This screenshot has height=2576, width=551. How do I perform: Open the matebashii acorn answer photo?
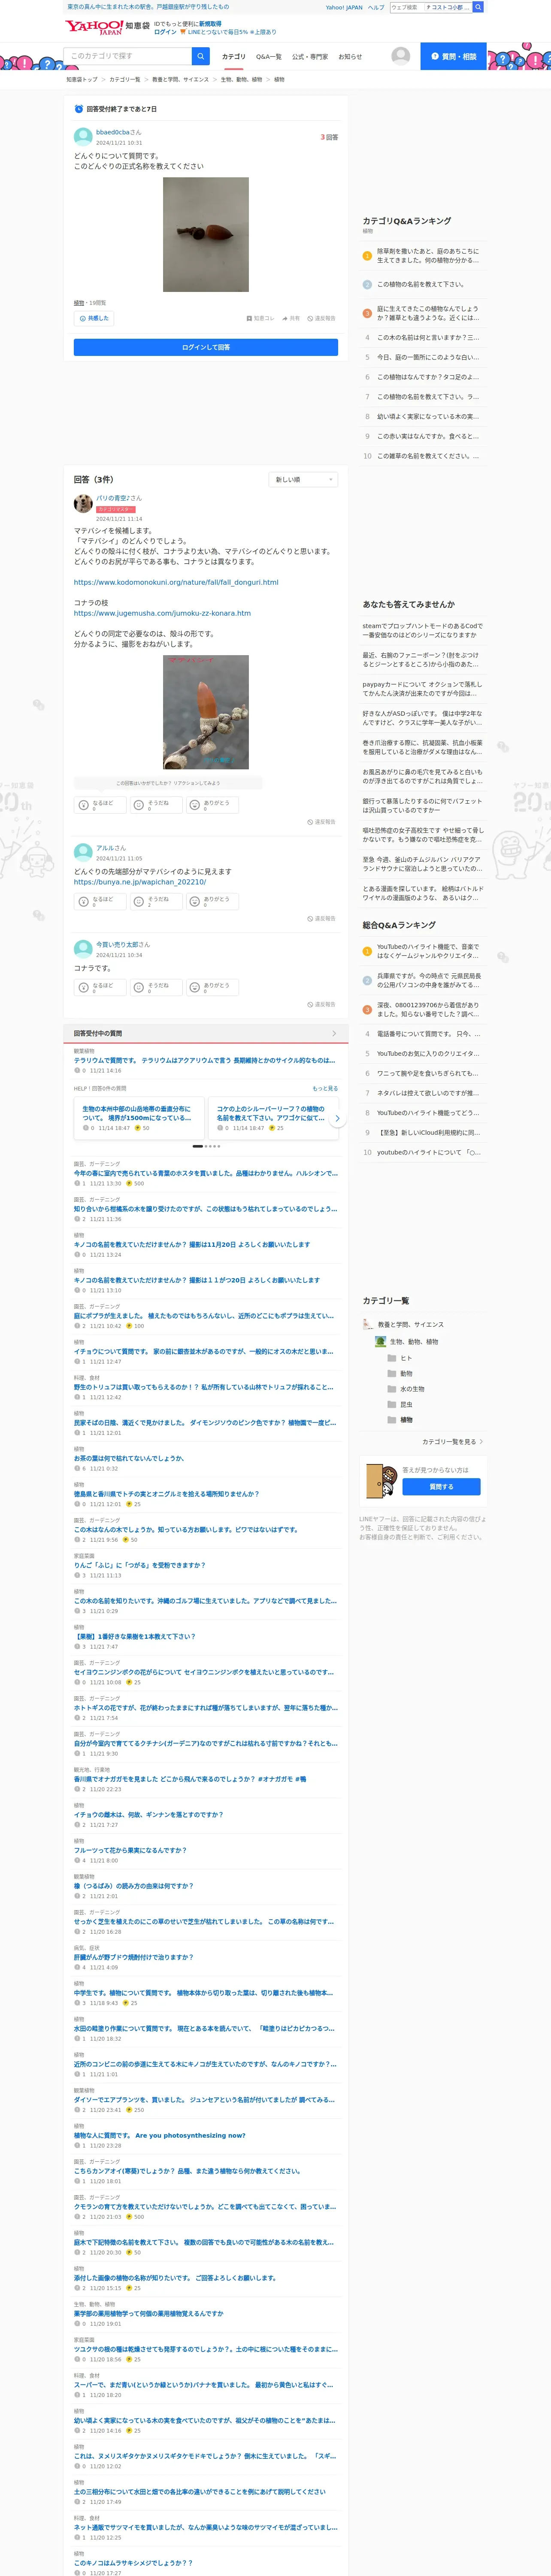point(206,712)
